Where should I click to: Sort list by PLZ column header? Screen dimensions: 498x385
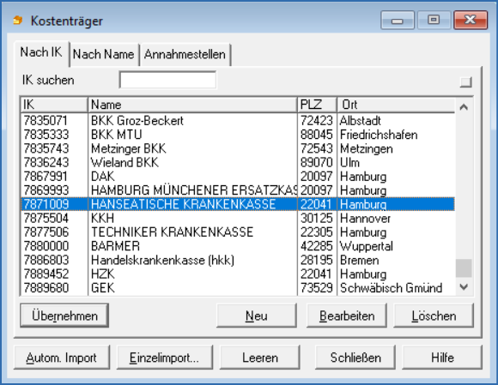(x=317, y=105)
